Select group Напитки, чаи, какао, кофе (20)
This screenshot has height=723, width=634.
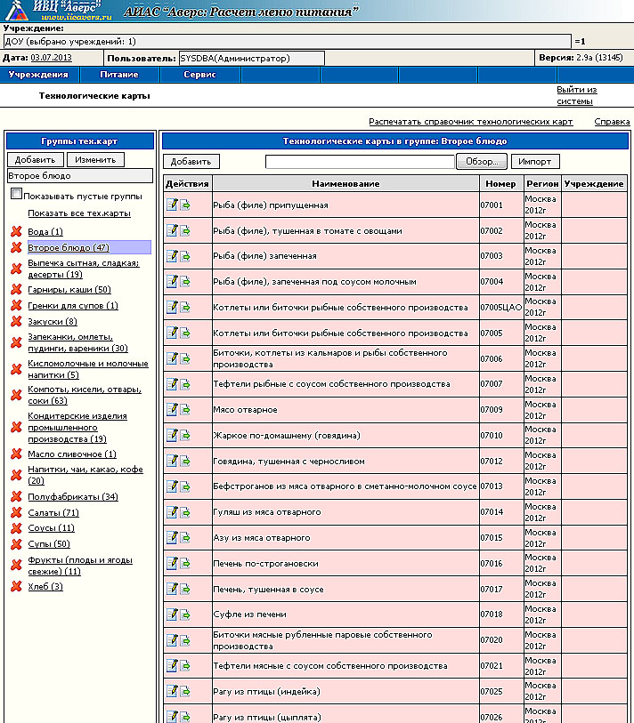click(x=85, y=475)
